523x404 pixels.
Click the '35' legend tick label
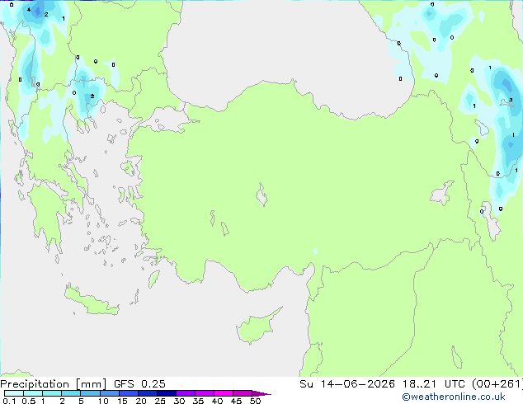point(198,401)
